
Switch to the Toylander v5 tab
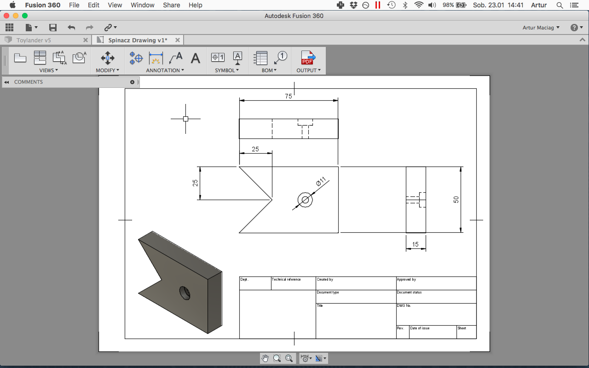[x=34, y=40]
